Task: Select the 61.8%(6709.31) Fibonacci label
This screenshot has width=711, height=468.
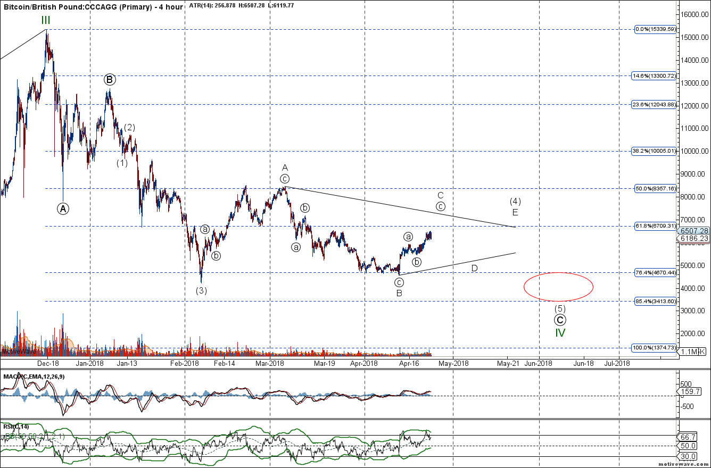Action: (x=656, y=226)
